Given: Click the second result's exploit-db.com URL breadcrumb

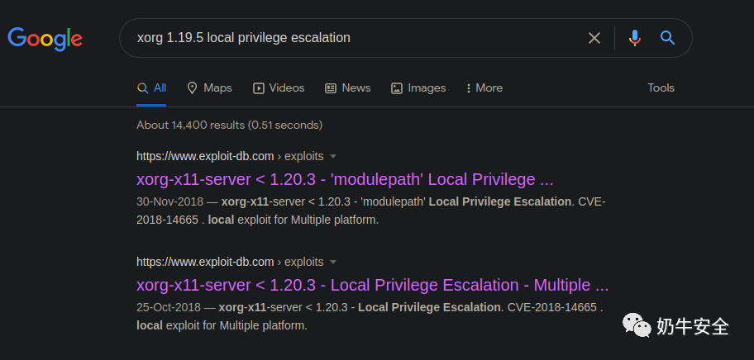Looking at the screenshot, I should [230, 262].
